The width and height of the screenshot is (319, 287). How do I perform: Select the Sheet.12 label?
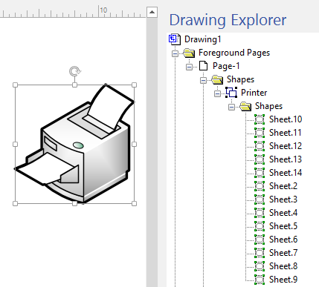tap(286, 146)
